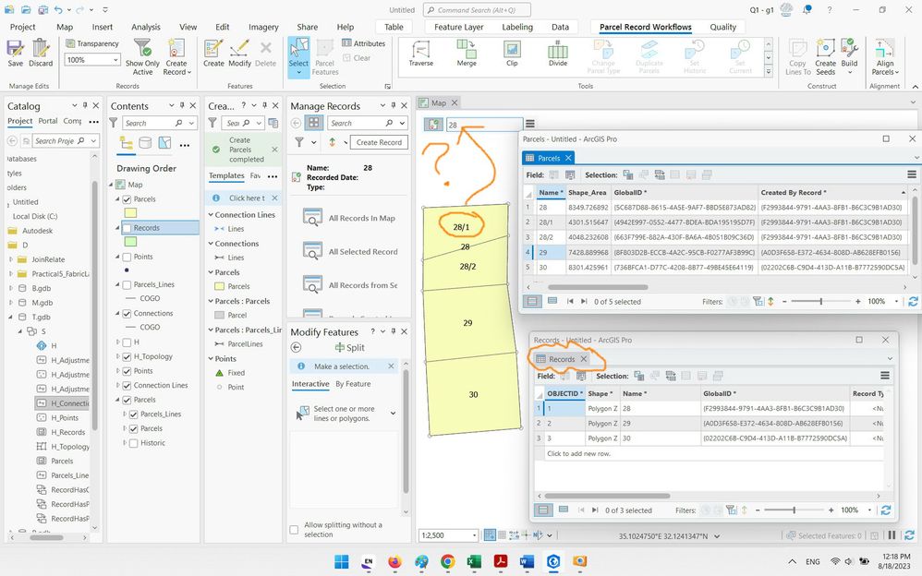This screenshot has width=922, height=576.
Task: Click the Copy Lines To tool
Action: coord(798,57)
